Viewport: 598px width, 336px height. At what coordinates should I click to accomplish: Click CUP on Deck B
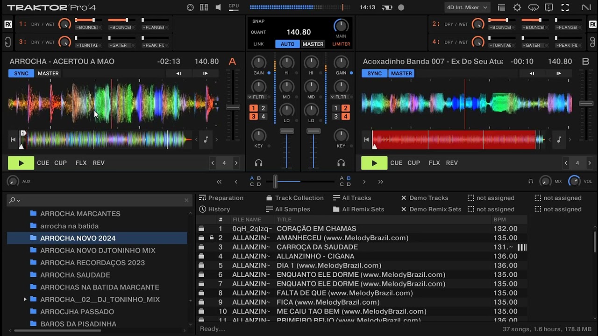414,163
